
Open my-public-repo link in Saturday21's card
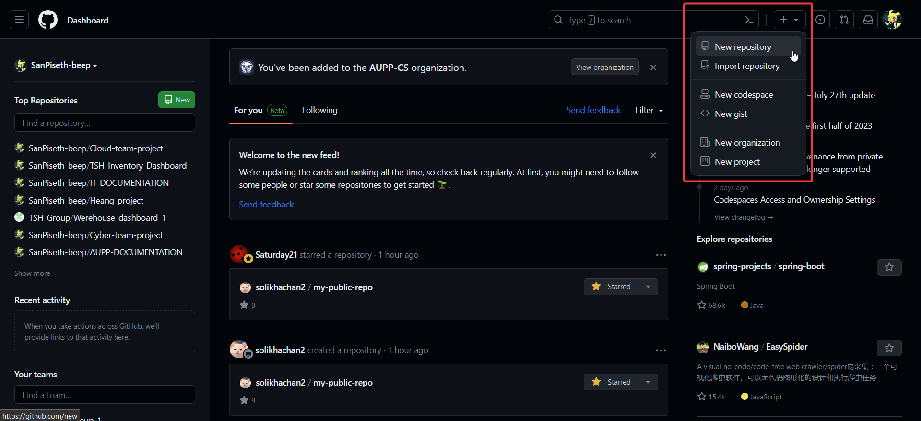point(343,287)
